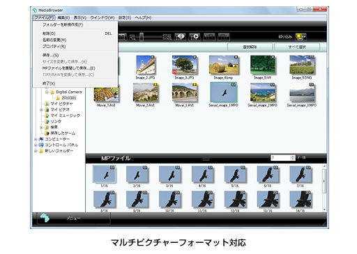
Task: Open the image info viewer toolbar icon
Action: pos(180,37)
